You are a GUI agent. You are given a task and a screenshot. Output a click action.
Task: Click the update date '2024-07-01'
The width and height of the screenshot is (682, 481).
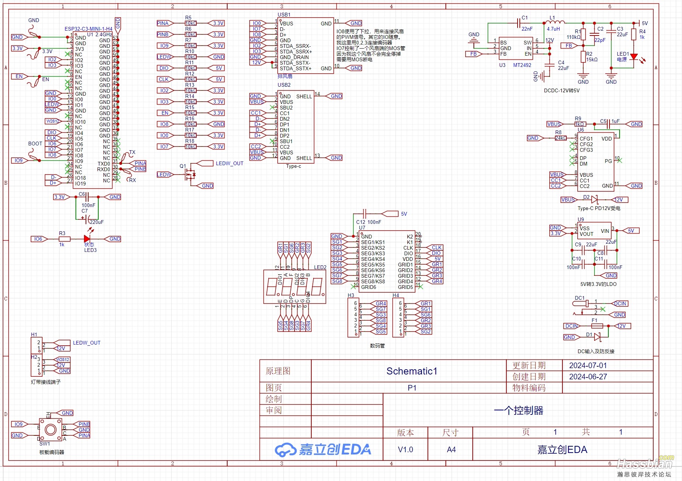588,366
